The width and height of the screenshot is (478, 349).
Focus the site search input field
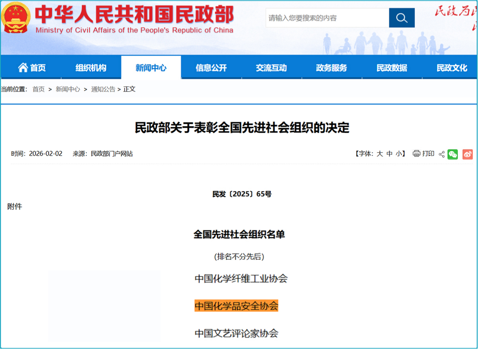point(327,18)
